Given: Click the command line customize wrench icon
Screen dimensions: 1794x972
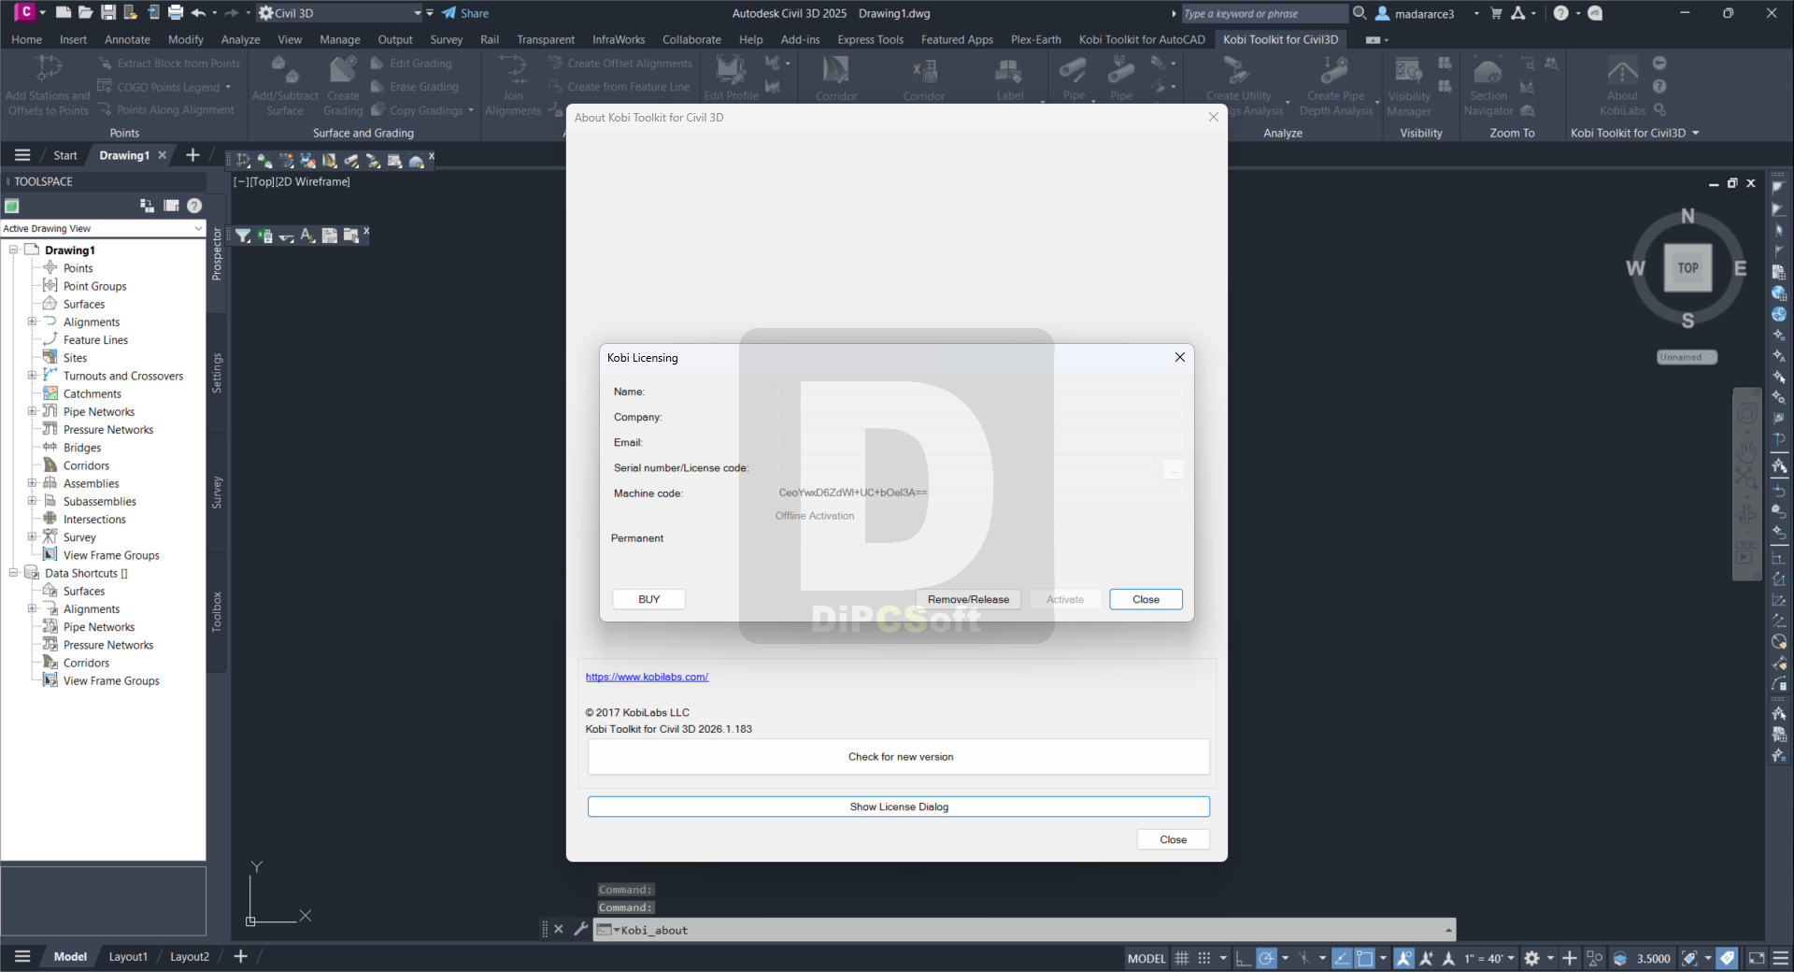Looking at the screenshot, I should pos(580,929).
